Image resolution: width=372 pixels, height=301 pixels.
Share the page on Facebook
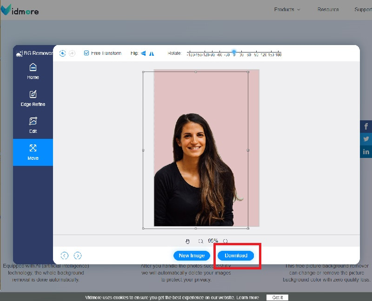366,126
